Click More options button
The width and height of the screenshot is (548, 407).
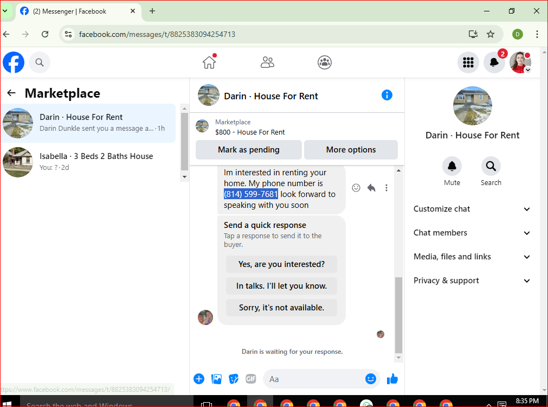[x=351, y=149]
